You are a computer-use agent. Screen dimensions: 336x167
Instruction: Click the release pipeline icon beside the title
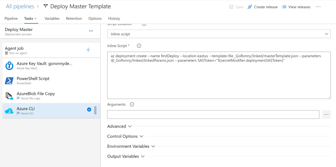[45, 6]
